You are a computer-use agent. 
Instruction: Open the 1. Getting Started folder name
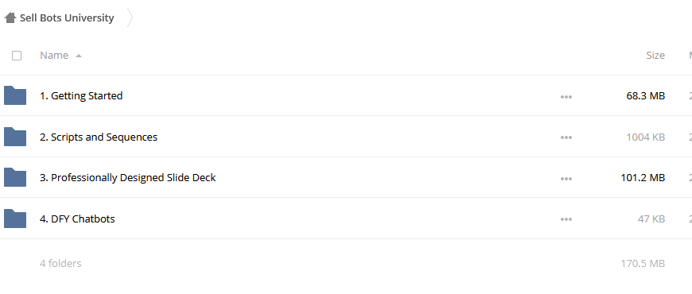[81, 95]
